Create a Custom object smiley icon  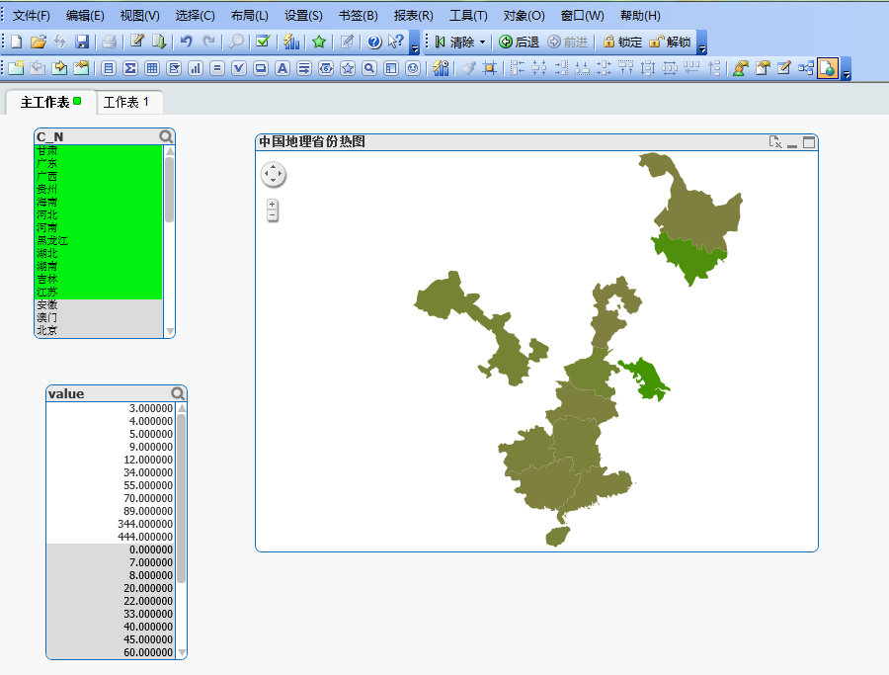(413, 68)
